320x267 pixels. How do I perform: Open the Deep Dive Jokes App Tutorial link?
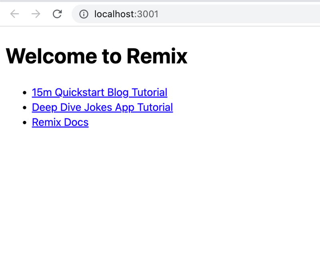(102, 107)
